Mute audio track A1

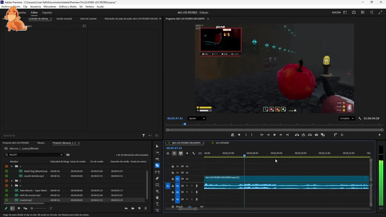pyautogui.click(x=187, y=186)
